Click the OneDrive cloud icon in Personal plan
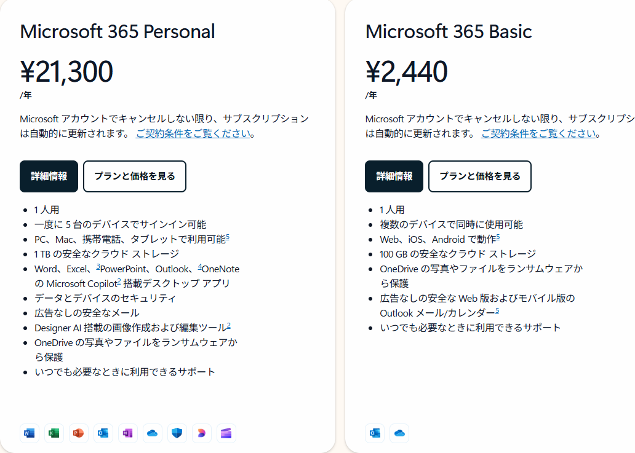635x453 pixels. (152, 433)
